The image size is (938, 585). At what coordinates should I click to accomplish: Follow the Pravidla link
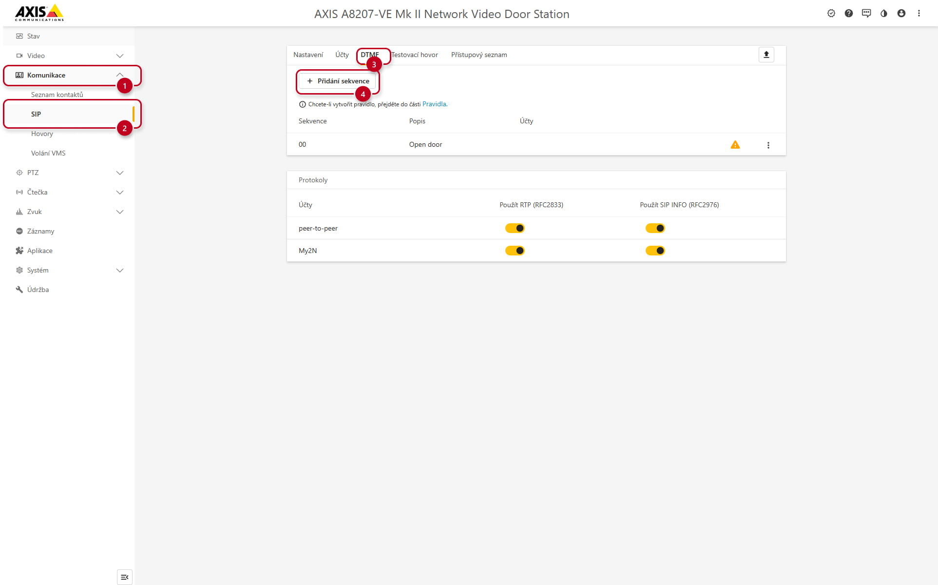(x=434, y=104)
